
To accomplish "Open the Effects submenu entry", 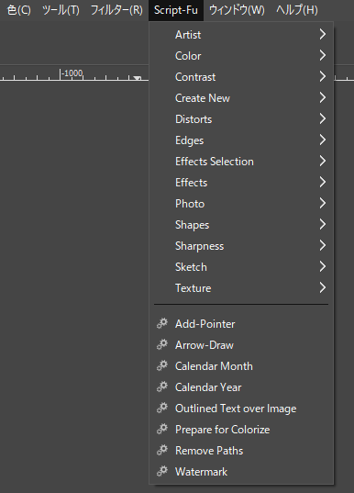I will (x=241, y=183).
